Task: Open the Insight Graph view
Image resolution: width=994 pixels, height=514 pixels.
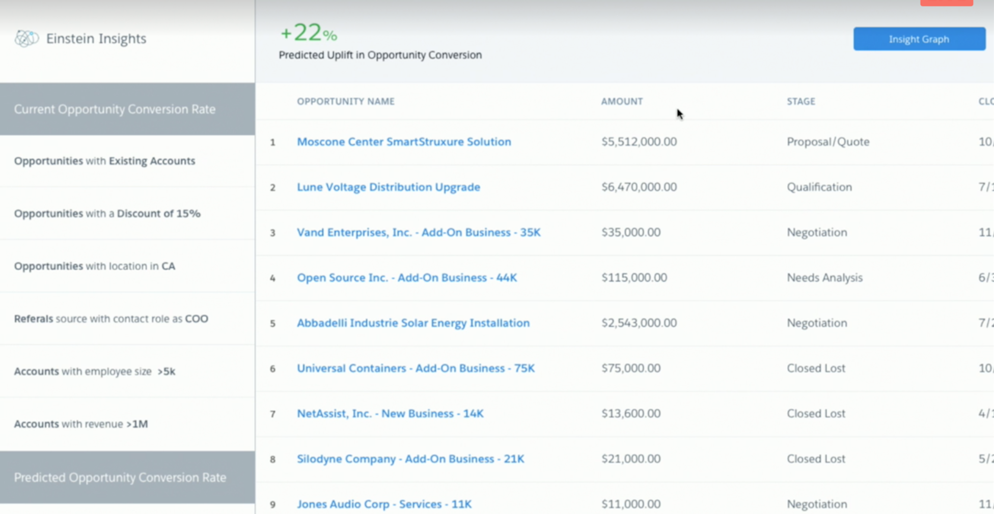Action: pyautogui.click(x=919, y=39)
